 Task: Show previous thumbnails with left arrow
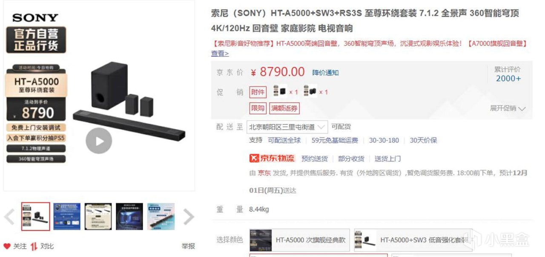pos(9,217)
